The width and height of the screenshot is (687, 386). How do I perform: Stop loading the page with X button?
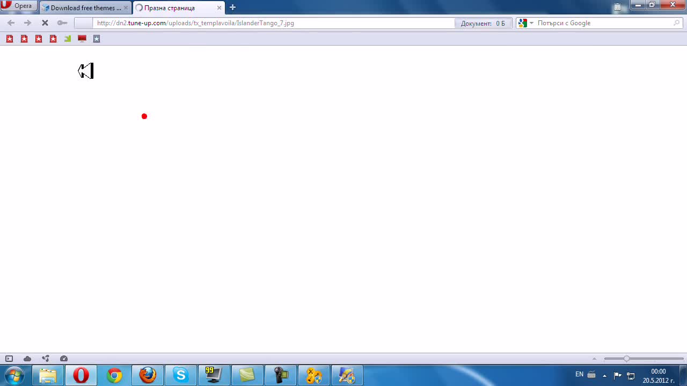(45, 23)
